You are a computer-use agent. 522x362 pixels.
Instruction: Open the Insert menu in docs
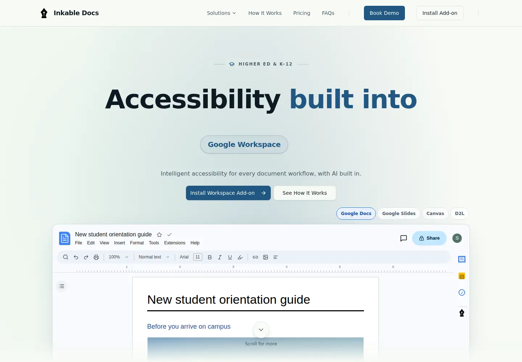tap(120, 243)
